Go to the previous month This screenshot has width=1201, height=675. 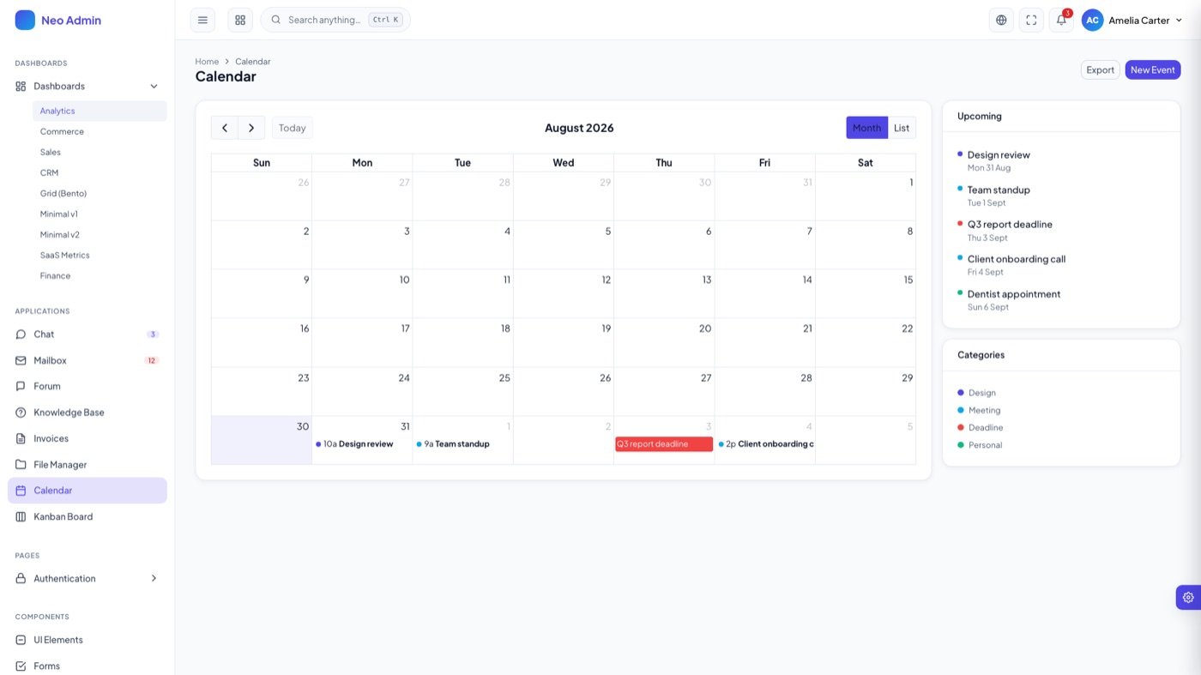click(x=225, y=128)
